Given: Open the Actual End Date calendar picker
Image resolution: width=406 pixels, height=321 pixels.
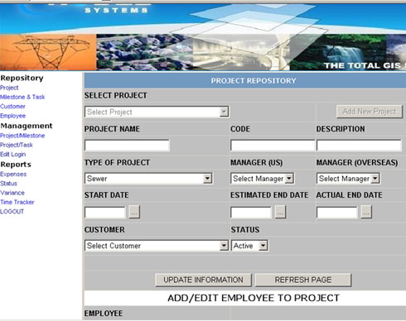Looking at the screenshot, I should [366, 212].
